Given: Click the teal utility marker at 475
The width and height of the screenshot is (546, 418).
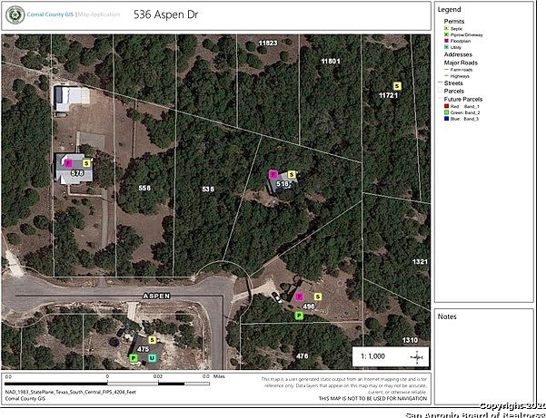Looking at the screenshot, I should [152, 358].
